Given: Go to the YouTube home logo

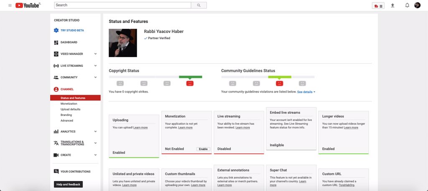Looking at the screenshot, I should 28,5.
